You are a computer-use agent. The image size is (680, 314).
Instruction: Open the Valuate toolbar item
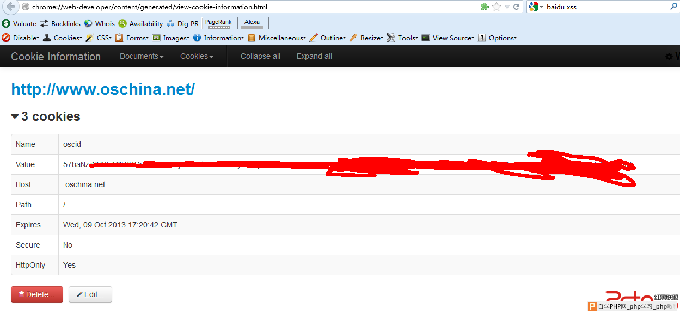[19, 23]
